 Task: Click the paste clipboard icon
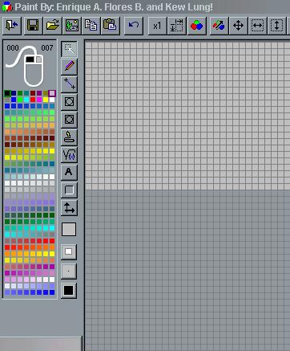pos(111,26)
